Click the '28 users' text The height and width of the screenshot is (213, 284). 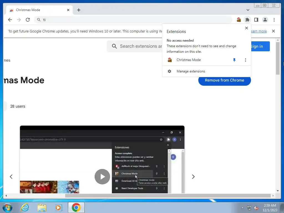(x=18, y=106)
